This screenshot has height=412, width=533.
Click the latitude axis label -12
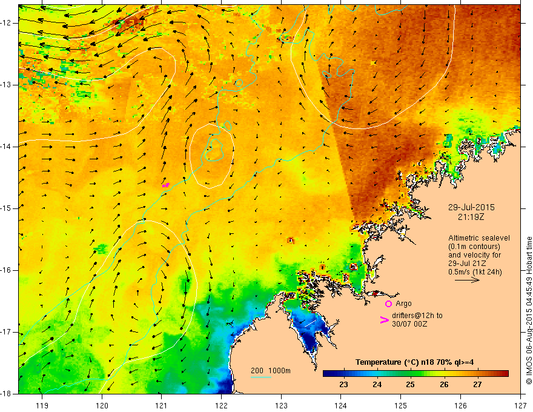pyautogui.click(x=7, y=23)
